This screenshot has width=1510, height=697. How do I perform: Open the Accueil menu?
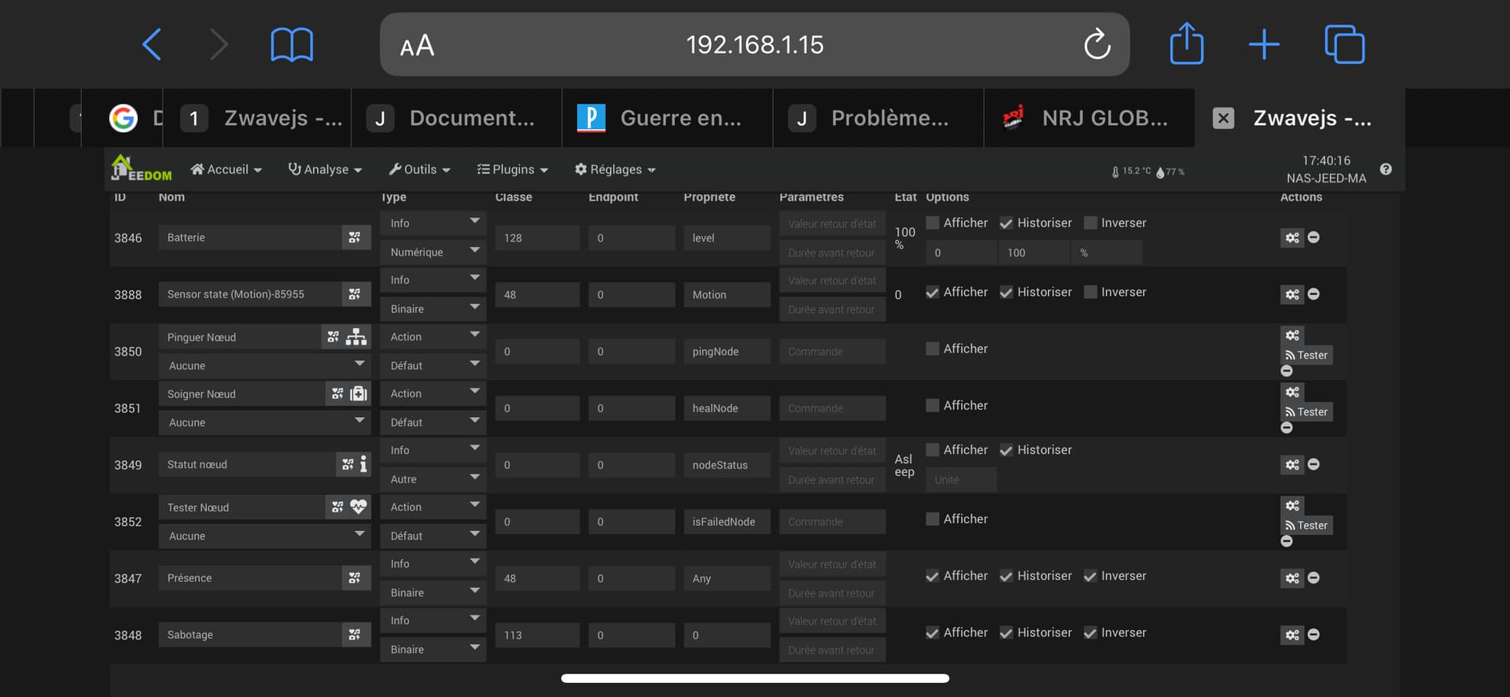click(226, 170)
